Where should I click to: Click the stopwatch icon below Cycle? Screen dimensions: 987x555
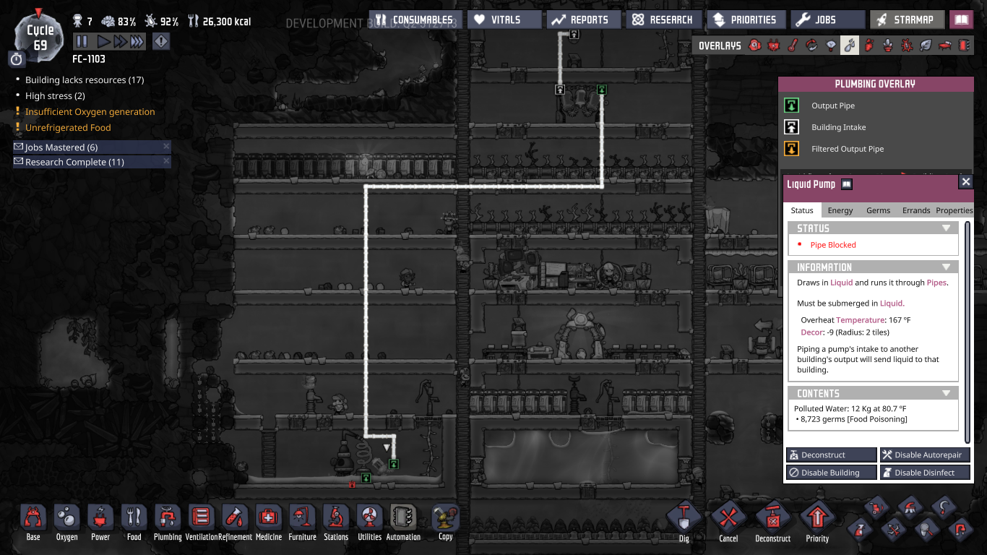[17, 59]
